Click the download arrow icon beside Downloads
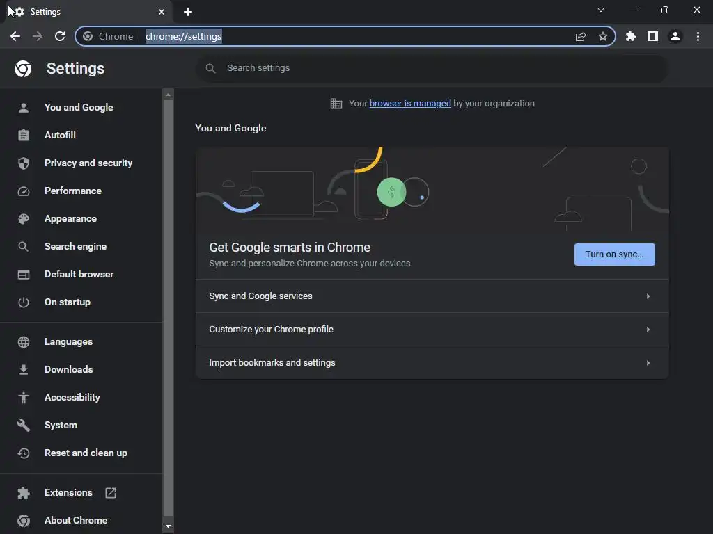This screenshot has width=713, height=534. (x=24, y=370)
